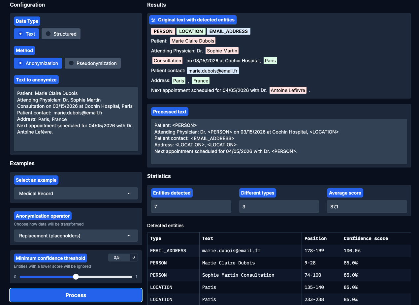Click the highlight icon beside Original text label
Viewport: 419px width, 305px height.
tap(153, 20)
